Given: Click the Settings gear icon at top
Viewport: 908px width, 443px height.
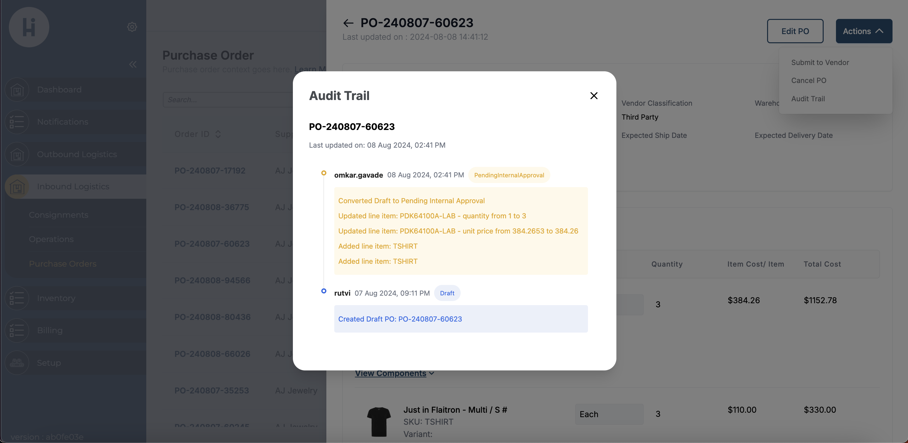Looking at the screenshot, I should [132, 27].
